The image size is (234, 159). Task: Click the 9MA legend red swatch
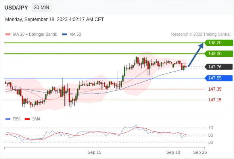pos(27,119)
